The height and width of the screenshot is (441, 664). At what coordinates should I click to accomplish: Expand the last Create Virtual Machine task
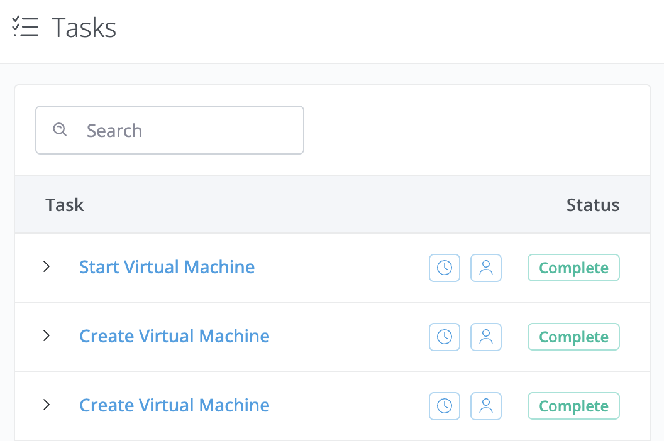coord(47,405)
